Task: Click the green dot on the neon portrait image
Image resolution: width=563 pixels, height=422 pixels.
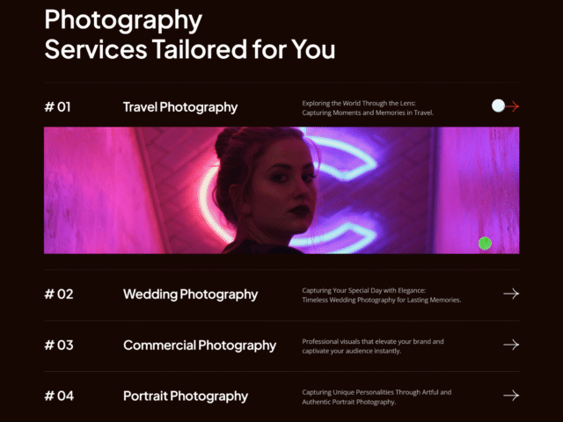Action: tap(485, 244)
